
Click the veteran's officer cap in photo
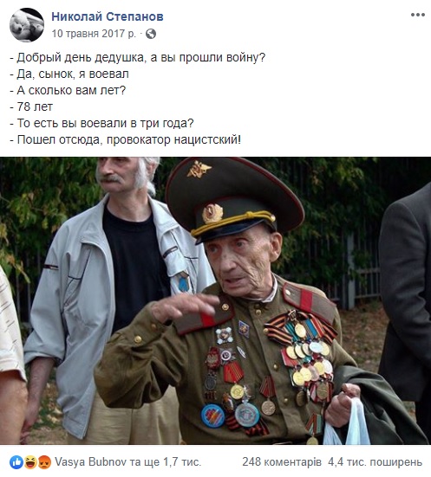click(x=233, y=199)
